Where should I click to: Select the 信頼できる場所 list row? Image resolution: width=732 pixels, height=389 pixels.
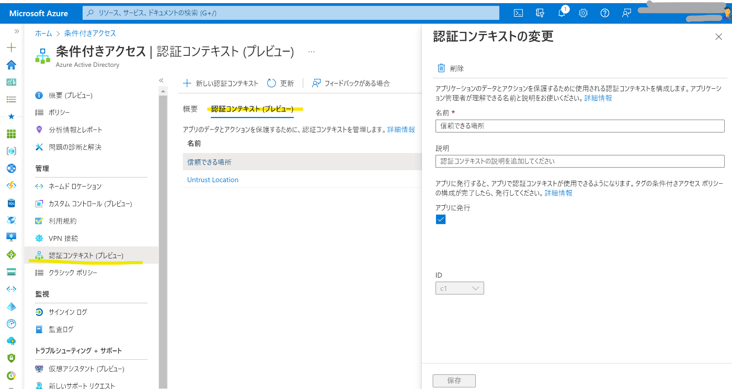click(302, 162)
